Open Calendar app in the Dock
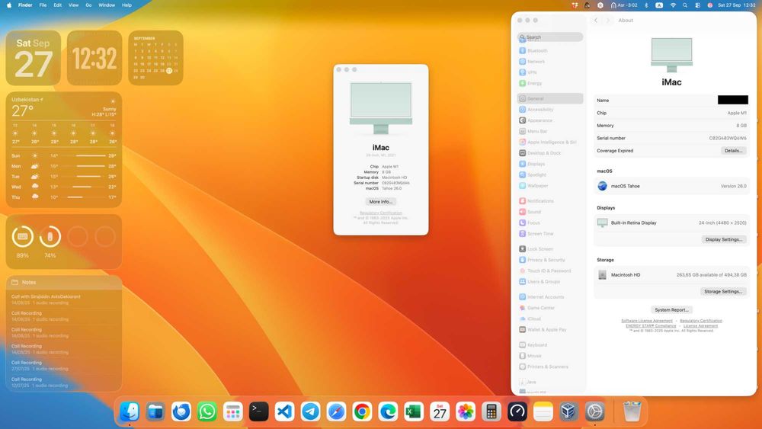This screenshot has width=762, height=429. [440, 412]
